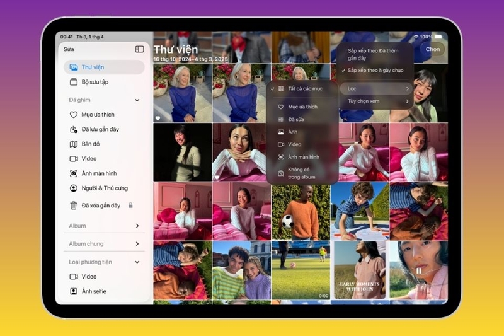
Task: Collapse the Đã ghim section
Action: tap(137, 100)
